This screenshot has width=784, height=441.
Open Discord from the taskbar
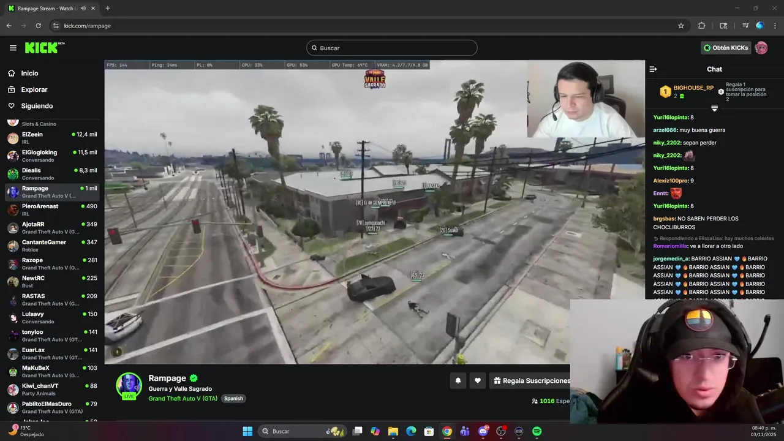tap(483, 431)
